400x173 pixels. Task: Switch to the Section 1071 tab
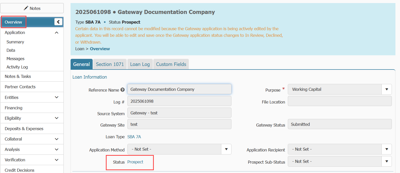click(x=110, y=64)
